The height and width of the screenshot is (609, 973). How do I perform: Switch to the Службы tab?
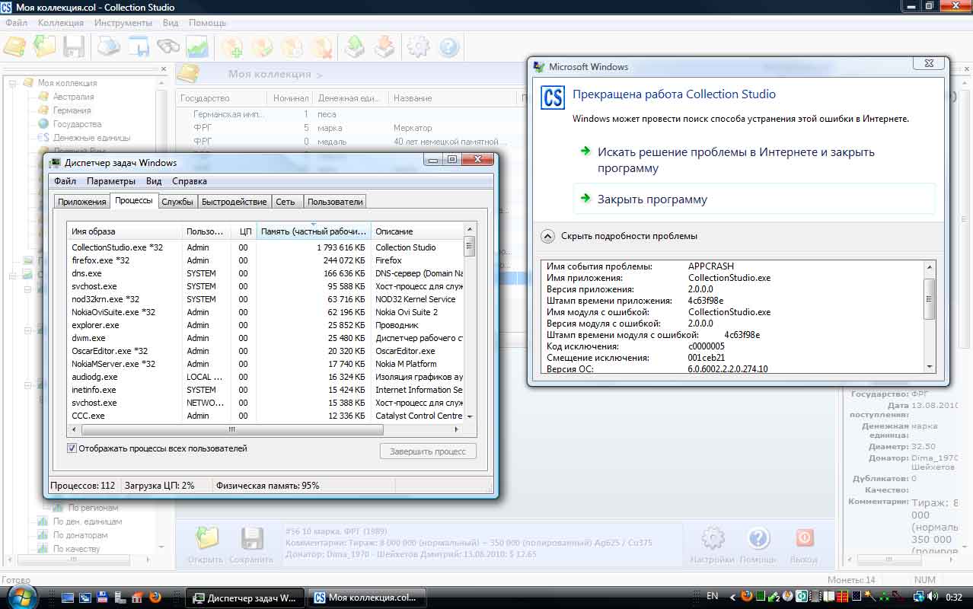tap(177, 202)
